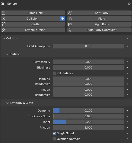Click the Inner thickness slider
Screen dimensions: 132x143
pos(89,122)
